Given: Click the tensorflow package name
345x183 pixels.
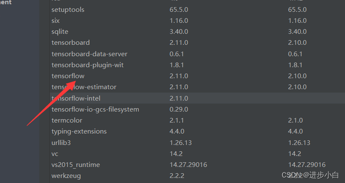Looking at the screenshot, I should pos(68,76).
